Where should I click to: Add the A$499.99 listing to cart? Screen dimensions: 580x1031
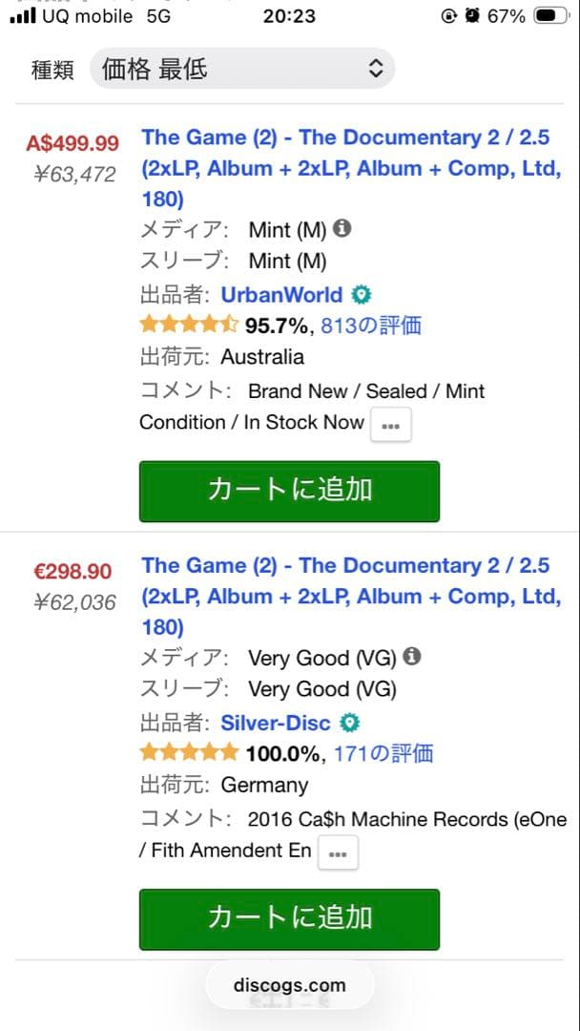[288, 491]
